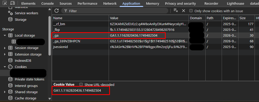Open Private state tokens item

pyautogui.click(x=30, y=79)
